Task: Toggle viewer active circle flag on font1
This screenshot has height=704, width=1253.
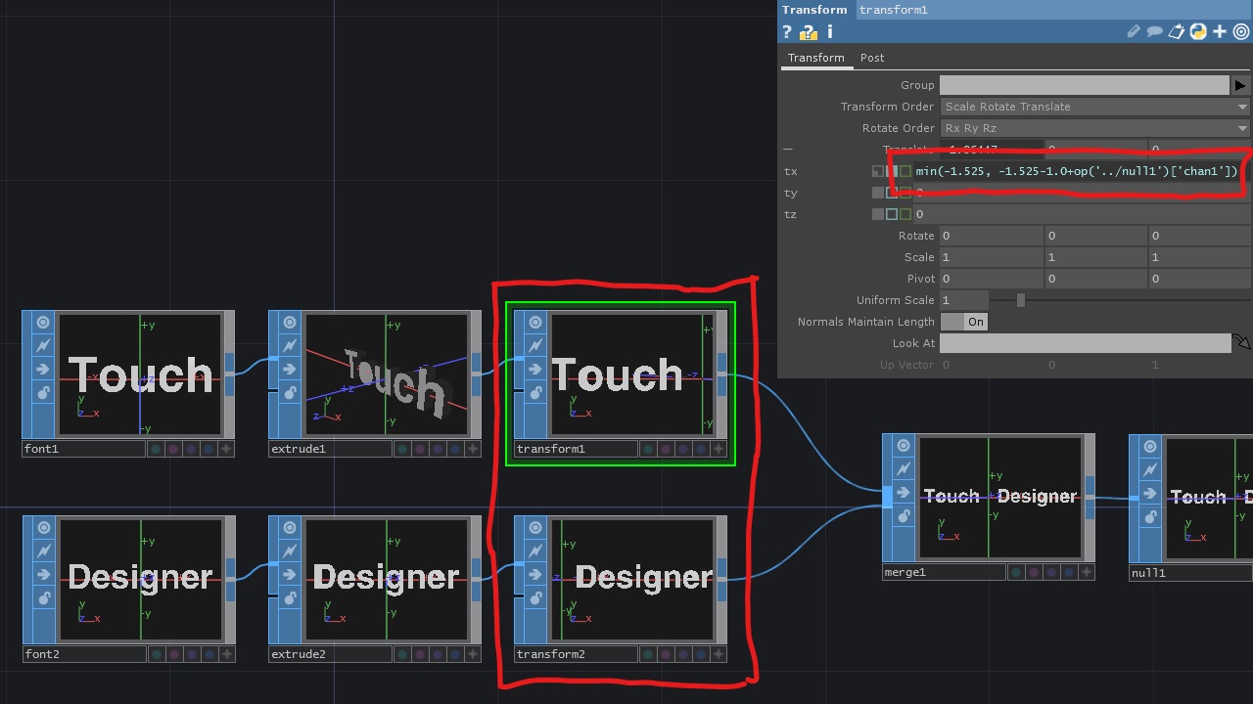Action: click(x=44, y=323)
